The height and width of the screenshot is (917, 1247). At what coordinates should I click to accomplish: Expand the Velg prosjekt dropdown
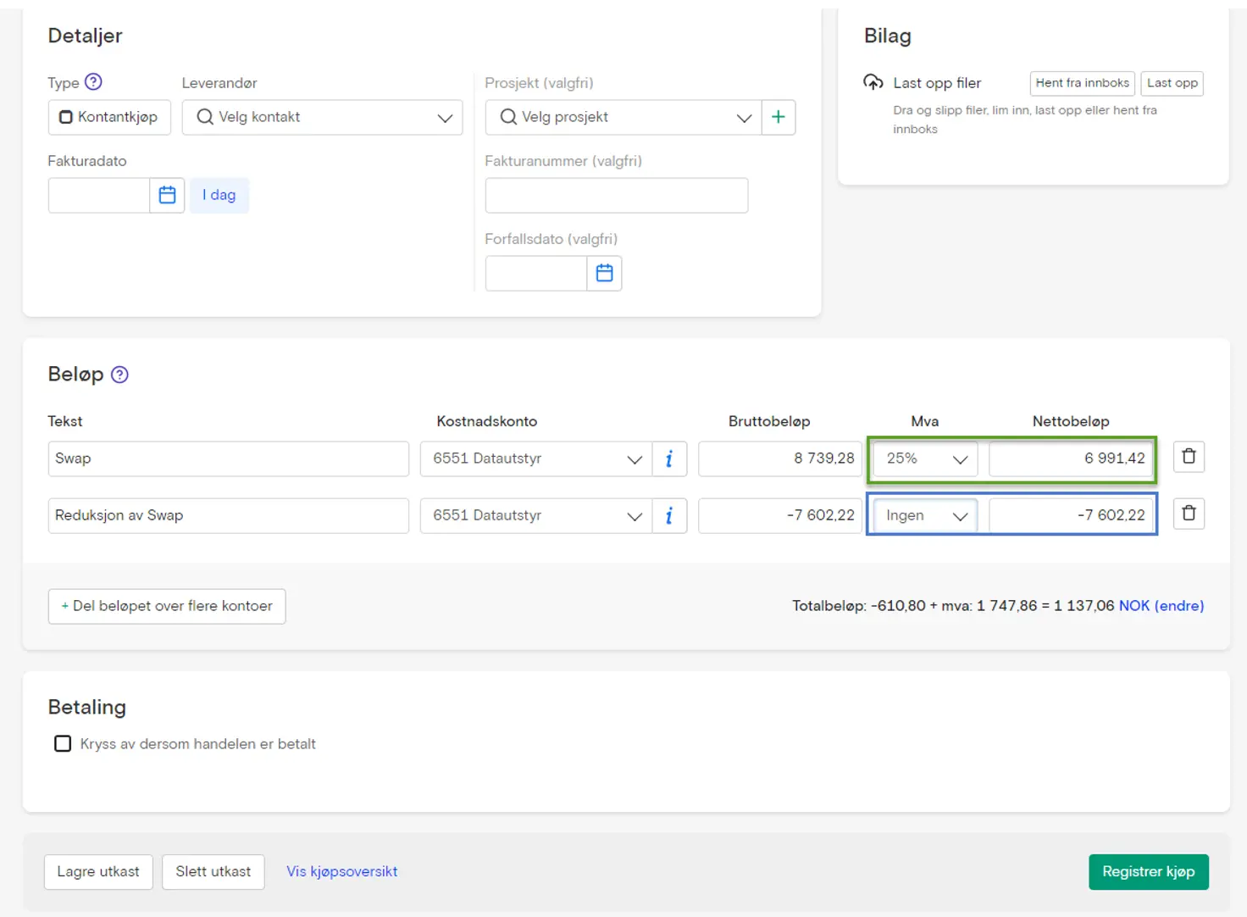tap(623, 117)
